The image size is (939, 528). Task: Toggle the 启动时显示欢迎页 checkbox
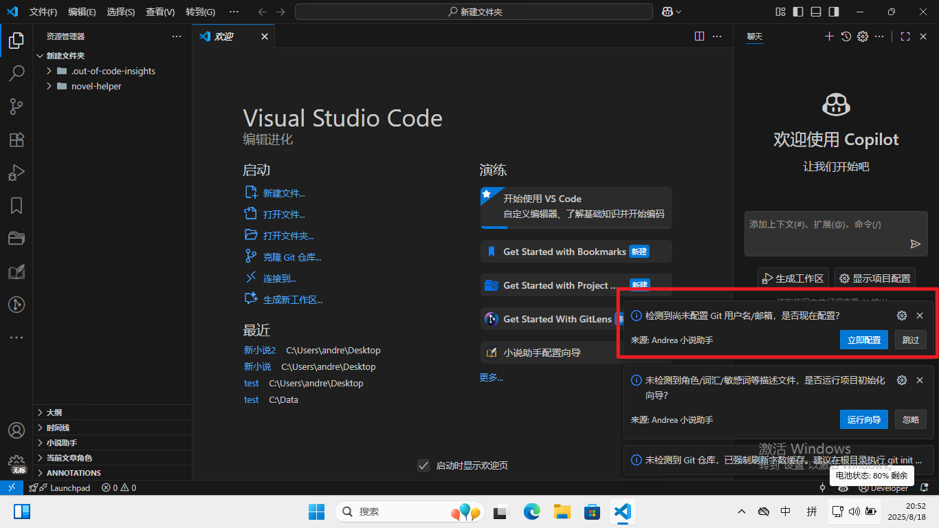pos(423,465)
